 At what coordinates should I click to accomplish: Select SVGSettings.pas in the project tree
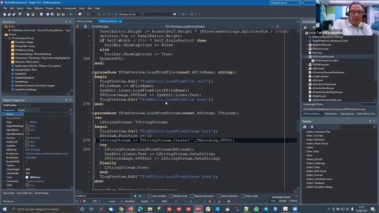click(x=320, y=64)
